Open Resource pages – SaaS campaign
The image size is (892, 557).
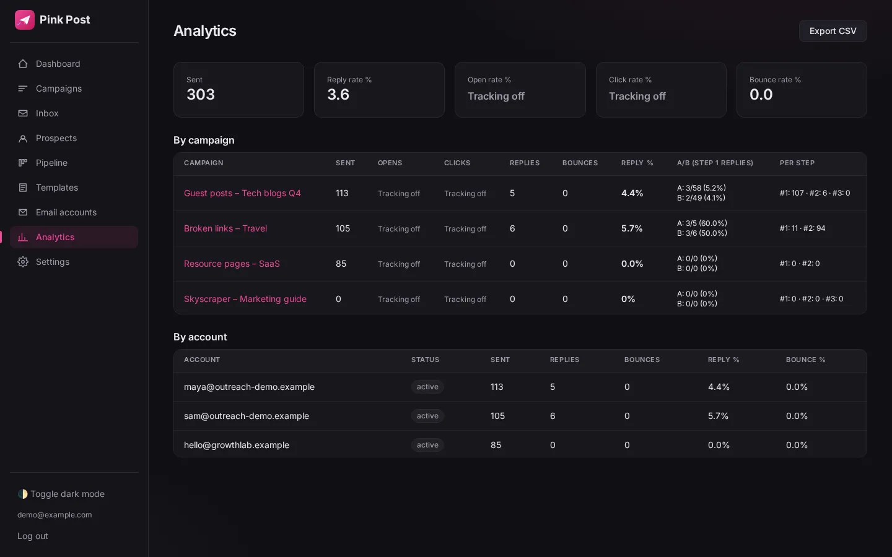point(232,264)
